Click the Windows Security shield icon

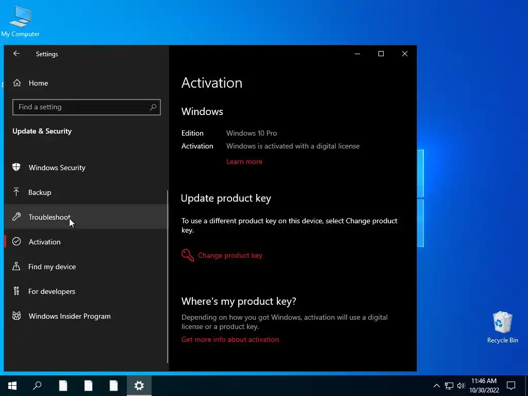tap(16, 167)
